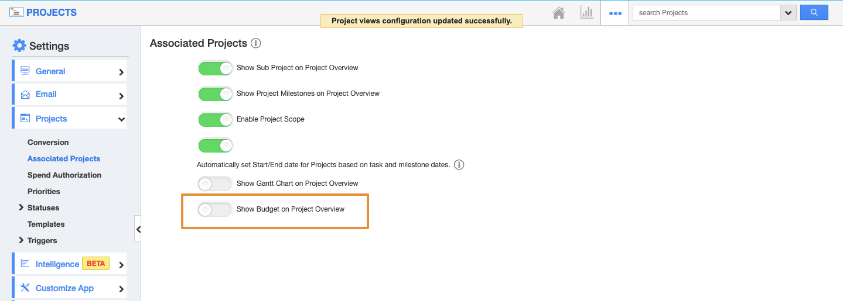Click the Settings gear icon
Viewport: 843px width, 301px height.
(x=19, y=46)
